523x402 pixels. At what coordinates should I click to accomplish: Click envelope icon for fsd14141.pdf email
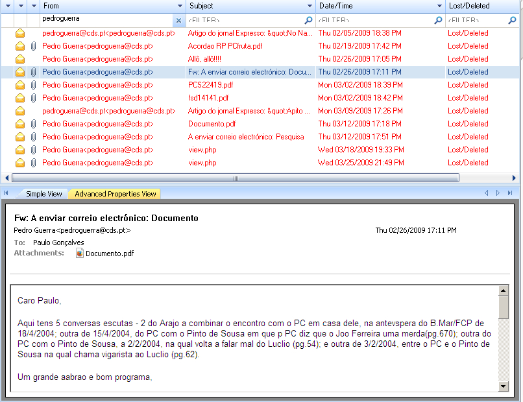coord(20,98)
